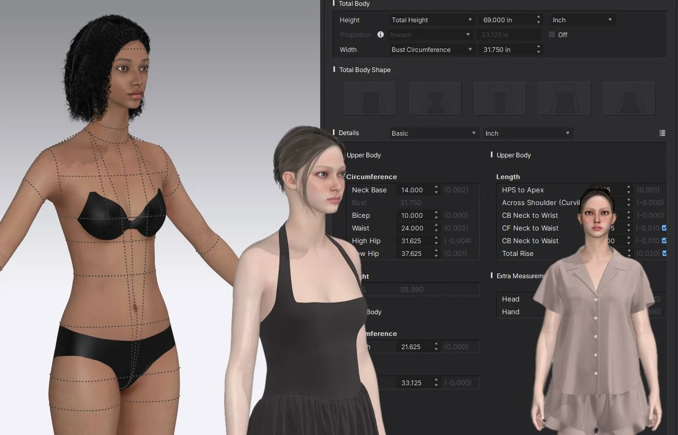Decrease the Bust Circumference width with stepper
Viewport: 678px width, 435px height.
539,52
